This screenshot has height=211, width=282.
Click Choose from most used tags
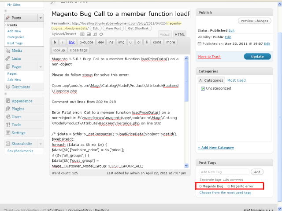tap(225, 193)
